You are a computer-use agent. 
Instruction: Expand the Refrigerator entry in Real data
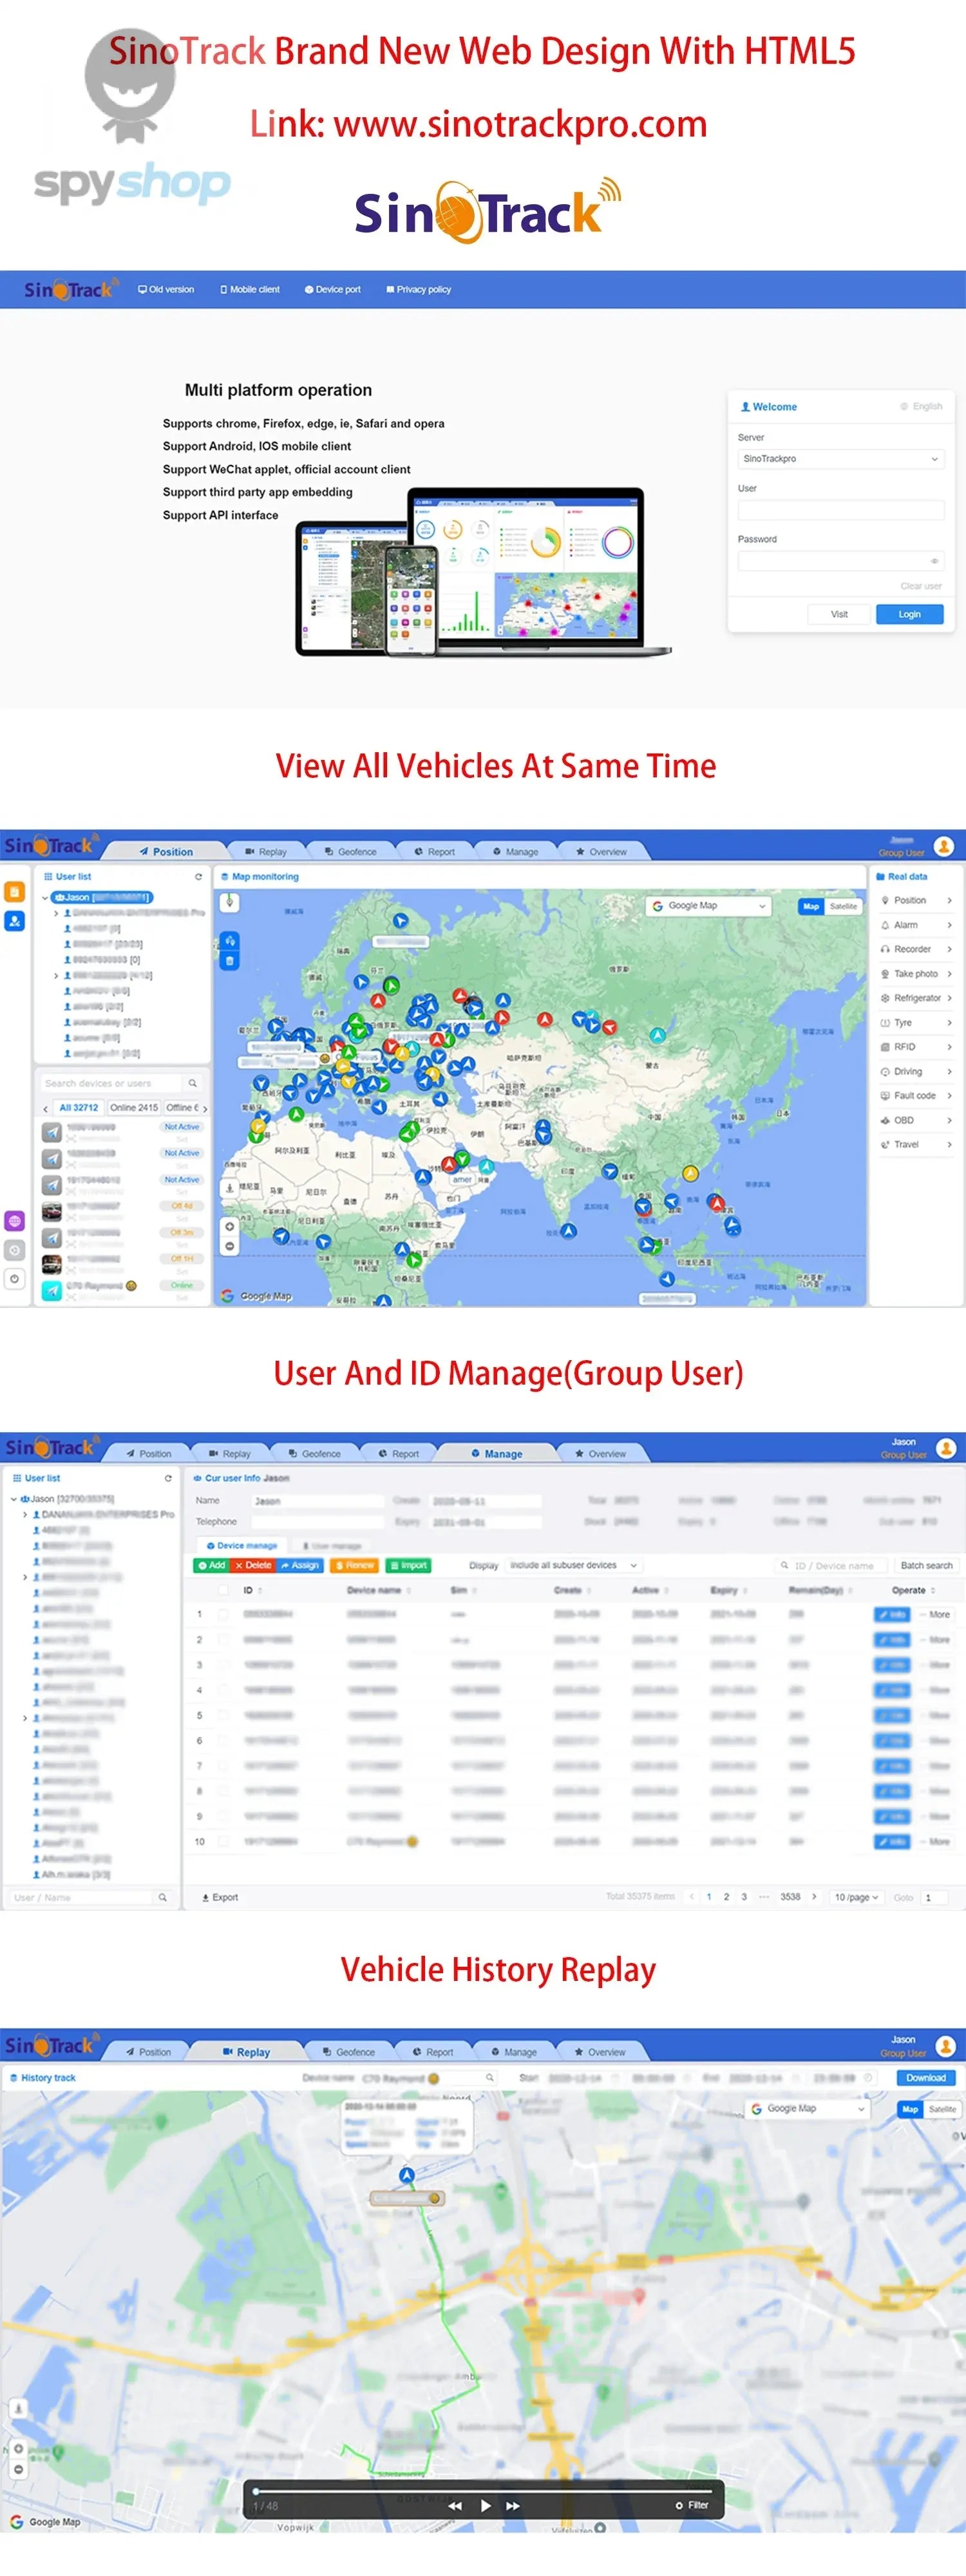click(915, 998)
